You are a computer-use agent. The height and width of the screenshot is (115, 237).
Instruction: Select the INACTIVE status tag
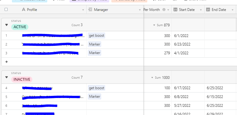[22, 79]
